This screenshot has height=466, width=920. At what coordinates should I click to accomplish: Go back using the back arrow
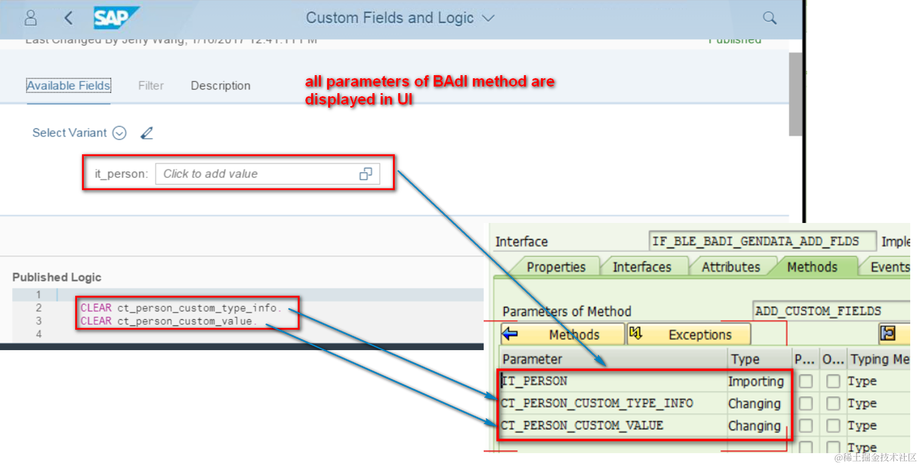click(x=69, y=18)
